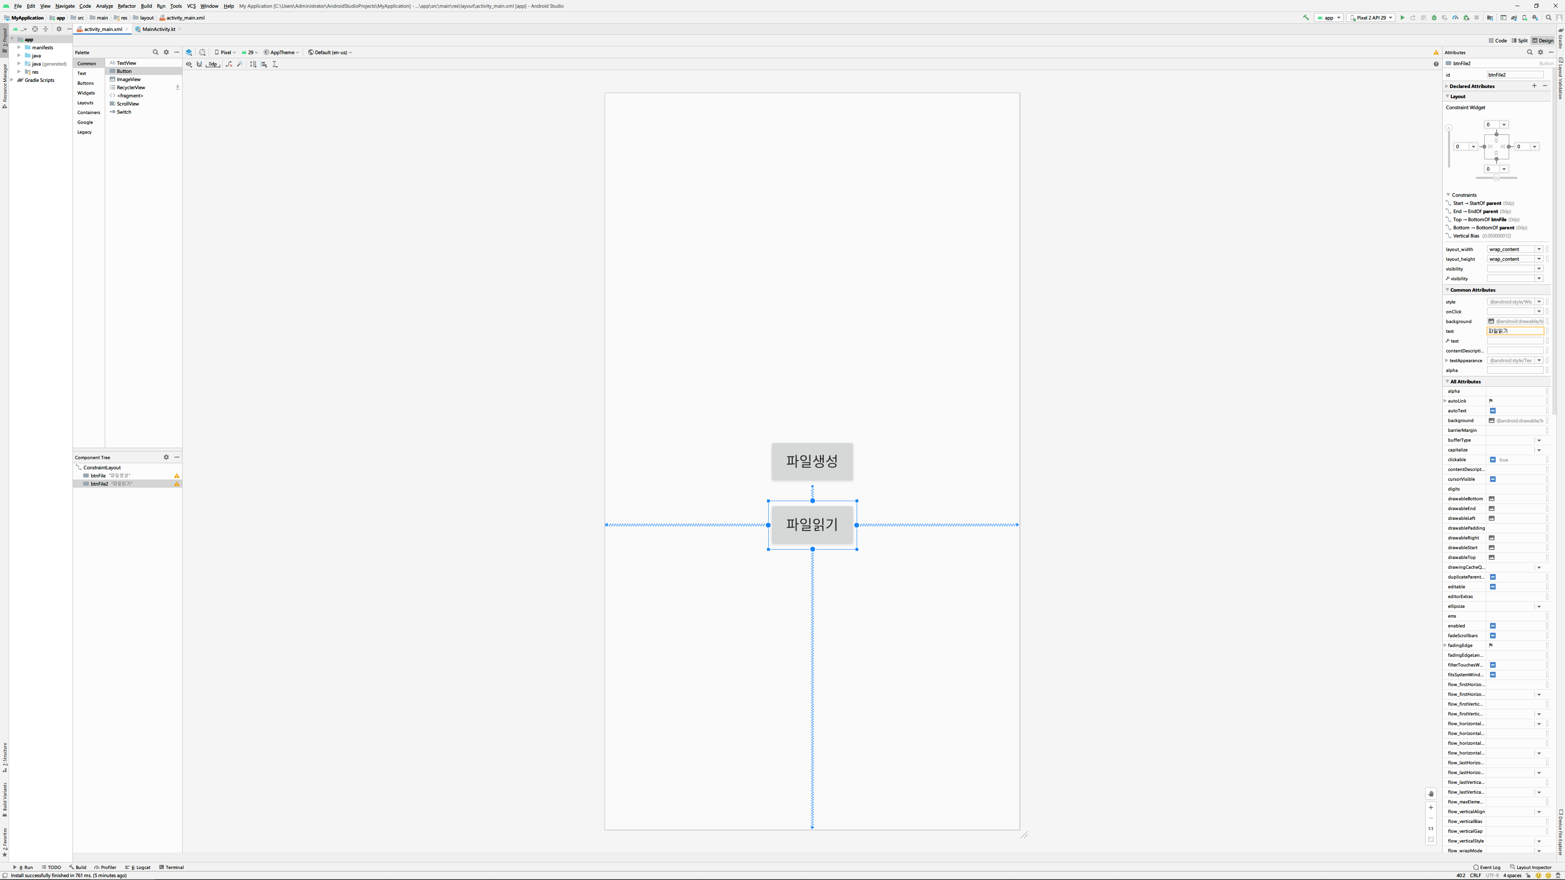The image size is (1565, 880).
Task: Click the Debug app bug icon
Action: (x=1435, y=18)
